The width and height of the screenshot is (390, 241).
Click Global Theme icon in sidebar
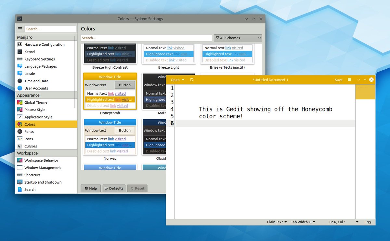(x=20, y=102)
